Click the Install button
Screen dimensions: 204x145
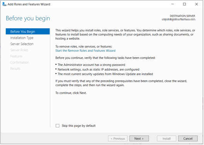167,138
